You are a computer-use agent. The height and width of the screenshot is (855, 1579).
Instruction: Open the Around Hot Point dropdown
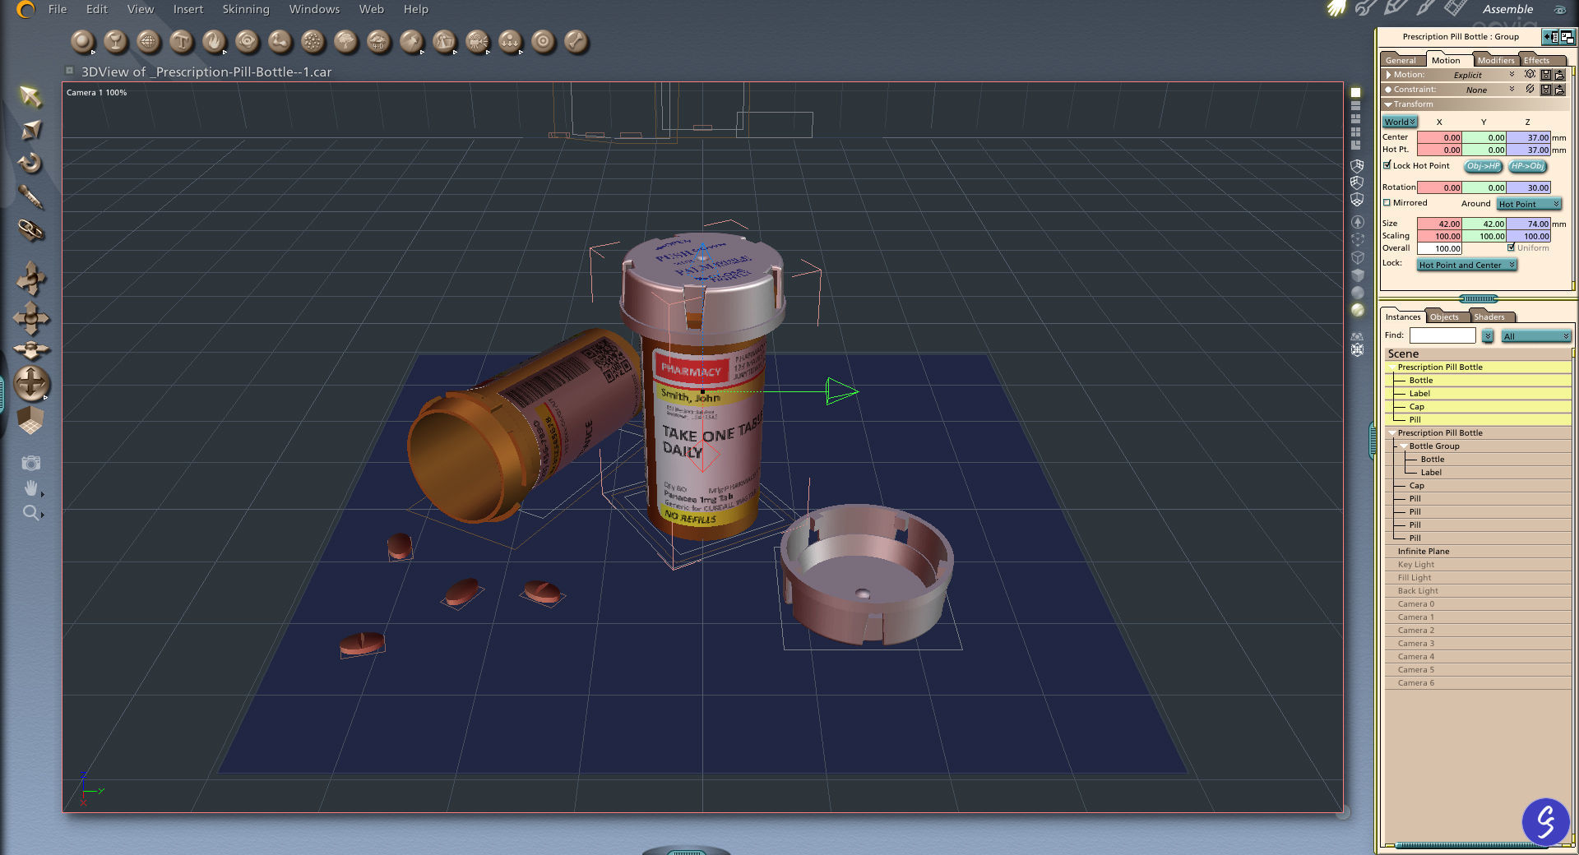pyautogui.click(x=1528, y=204)
